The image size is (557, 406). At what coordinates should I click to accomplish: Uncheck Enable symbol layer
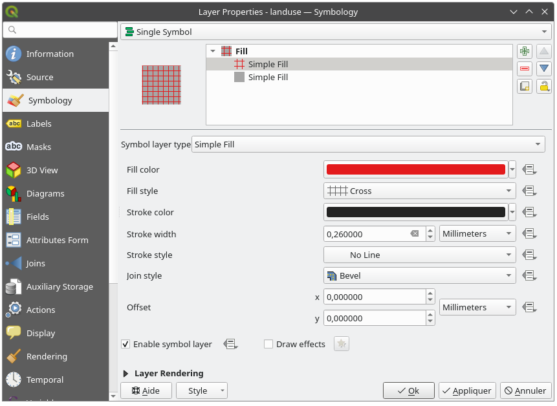[126, 344]
